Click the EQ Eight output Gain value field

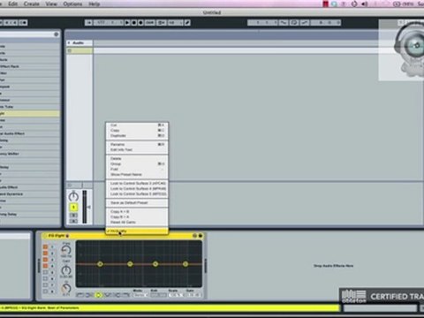(193, 295)
